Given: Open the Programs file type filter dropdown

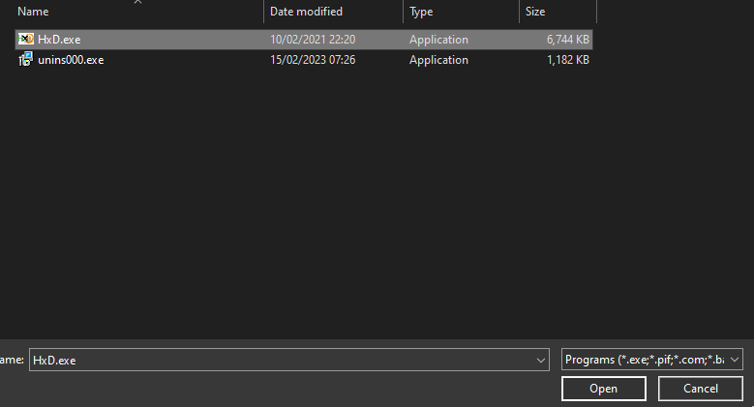Looking at the screenshot, I should point(652,360).
